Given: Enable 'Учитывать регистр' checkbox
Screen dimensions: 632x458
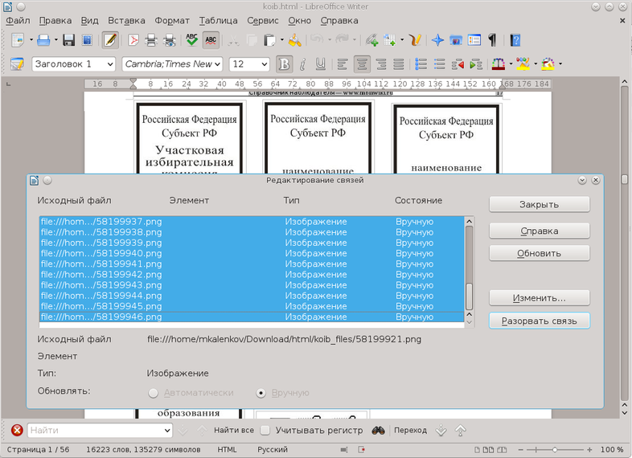Looking at the screenshot, I should (x=265, y=430).
